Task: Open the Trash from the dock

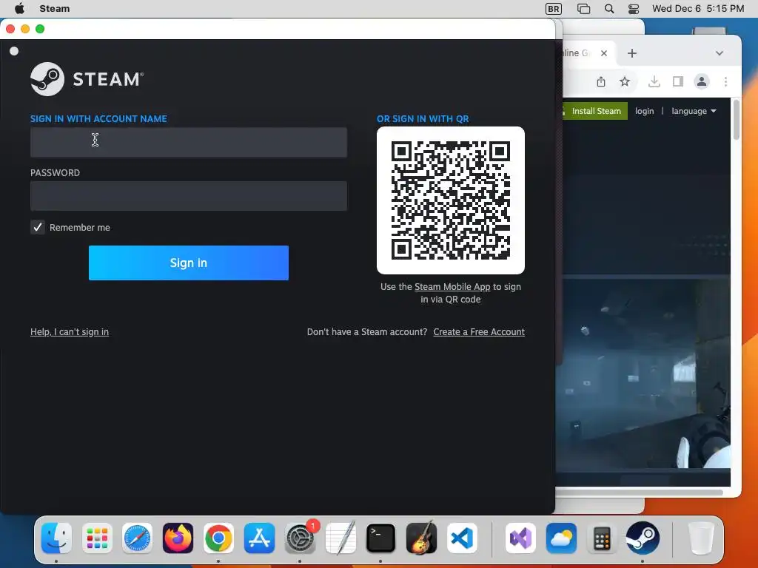Action: click(701, 538)
